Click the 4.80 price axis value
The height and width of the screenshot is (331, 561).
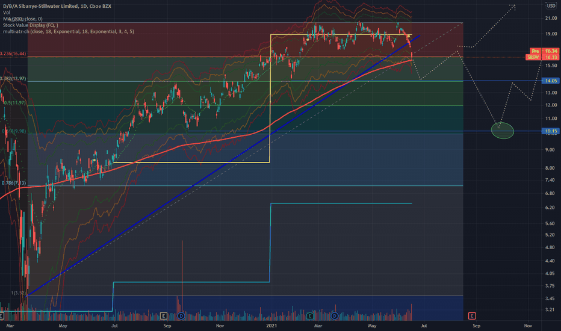tap(551, 247)
